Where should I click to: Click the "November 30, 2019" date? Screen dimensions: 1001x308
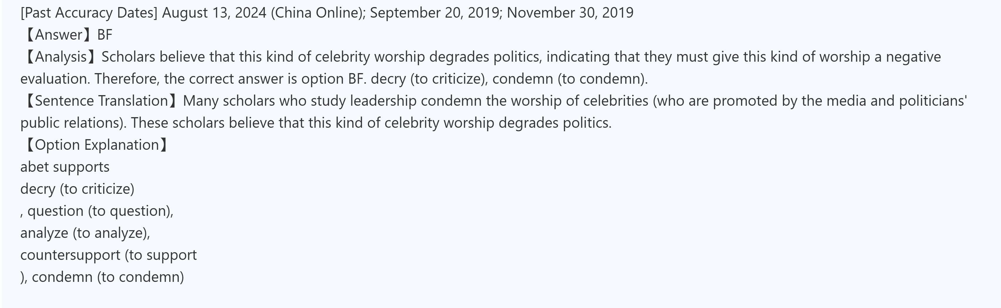pyautogui.click(x=570, y=13)
